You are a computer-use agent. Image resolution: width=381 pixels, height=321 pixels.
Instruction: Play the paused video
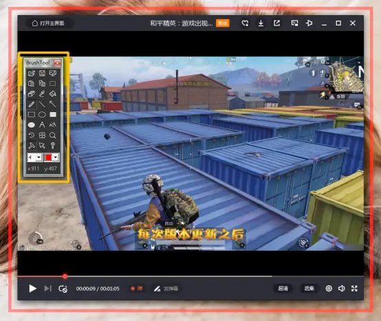[32, 289]
